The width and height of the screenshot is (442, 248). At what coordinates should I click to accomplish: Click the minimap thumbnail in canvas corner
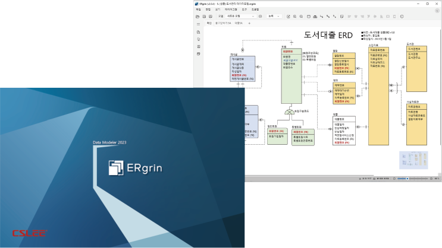413,160
